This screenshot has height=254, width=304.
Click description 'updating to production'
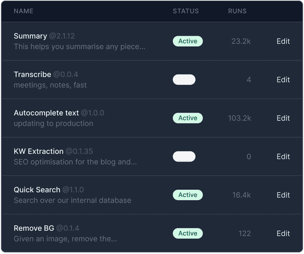[x=53, y=123]
